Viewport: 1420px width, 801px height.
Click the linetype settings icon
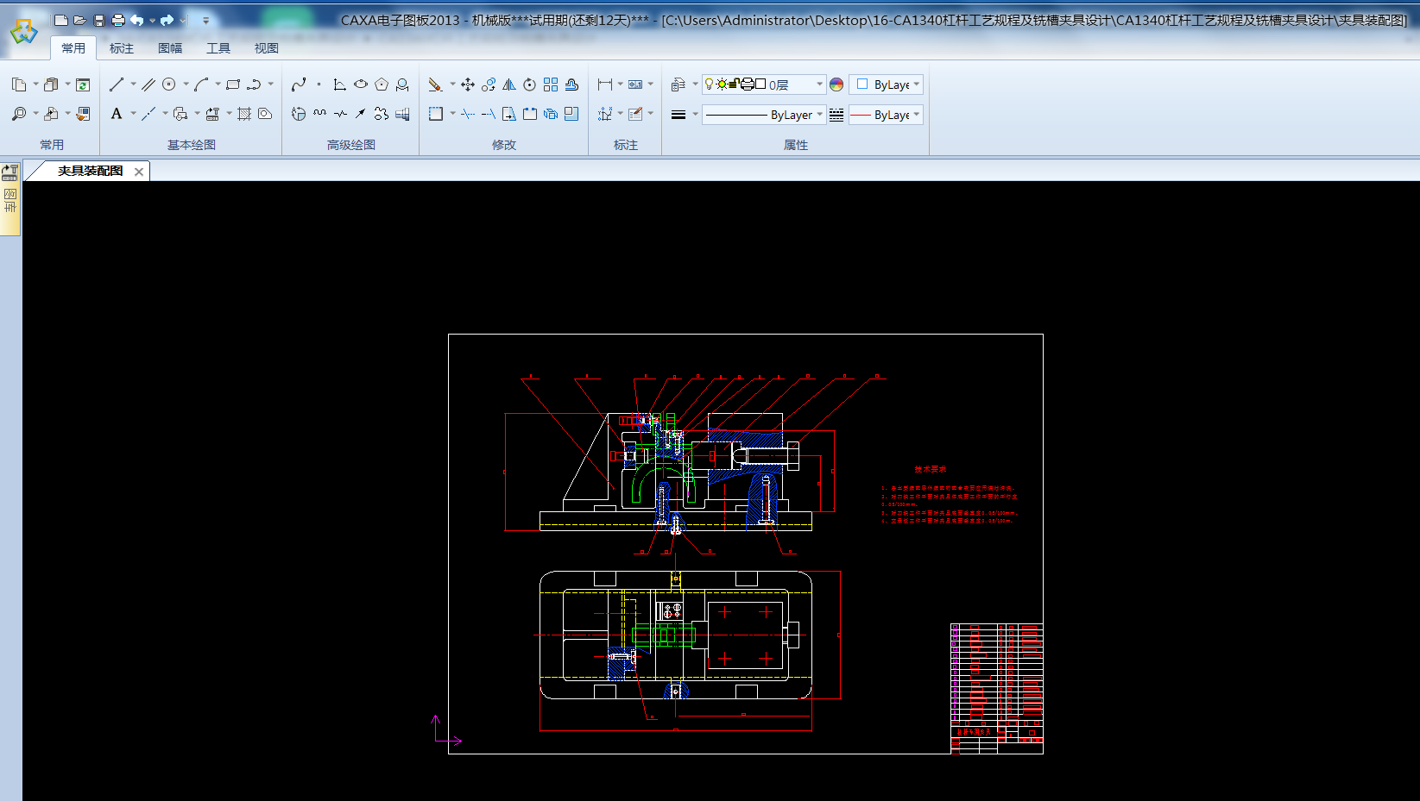coord(836,115)
